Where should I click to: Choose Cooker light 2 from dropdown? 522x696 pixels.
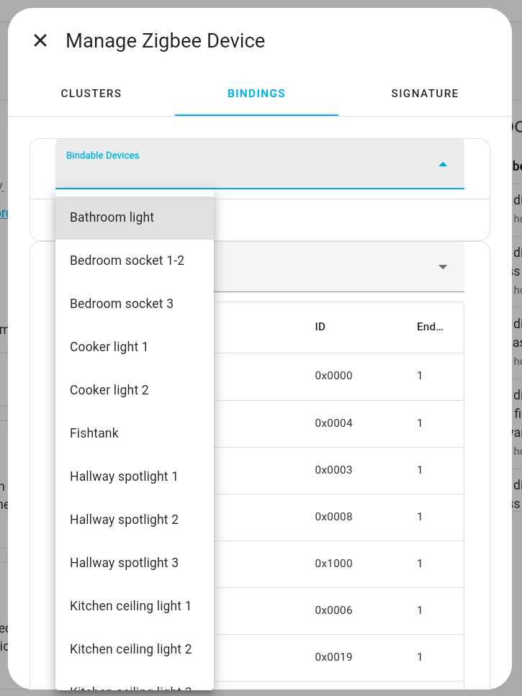[109, 390]
